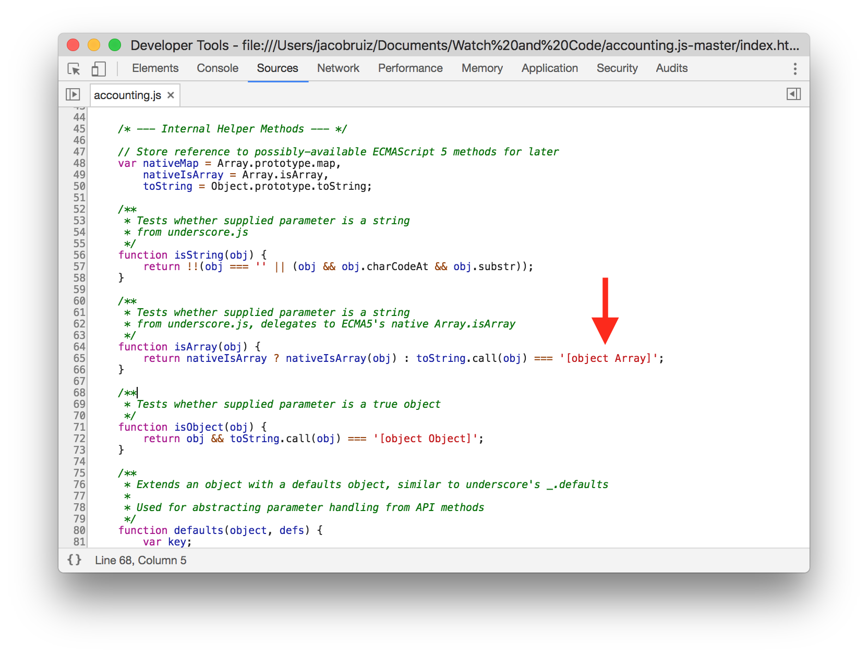Click line number 48 in gutter
This screenshot has height=656, width=868.
click(x=79, y=163)
